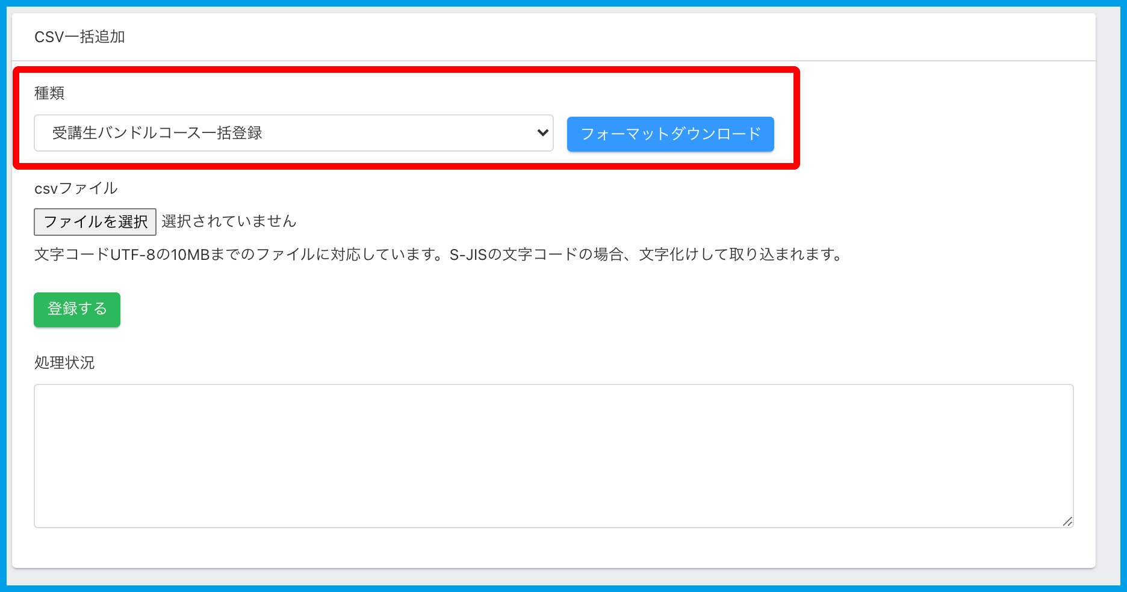
Task: Click the csvファイル field label
Action: pos(76,188)
